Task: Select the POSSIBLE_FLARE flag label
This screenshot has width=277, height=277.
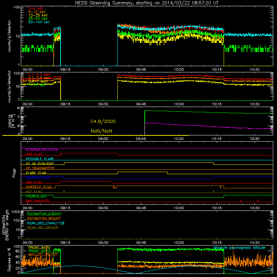Action: (40, 159)
